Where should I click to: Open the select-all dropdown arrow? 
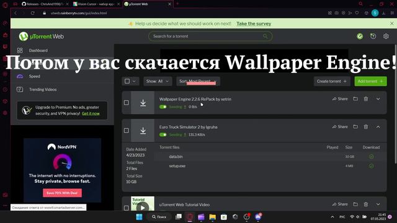[134, 81]
